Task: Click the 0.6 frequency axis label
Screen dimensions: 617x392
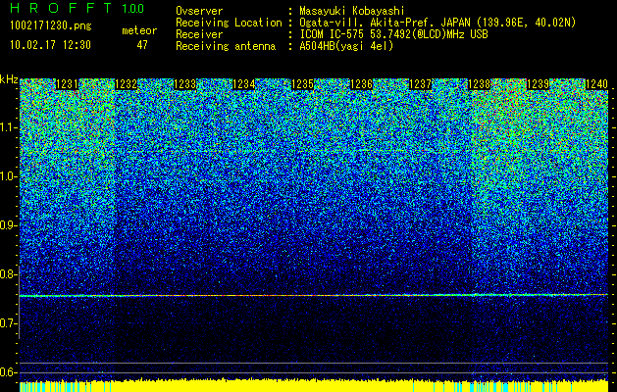Action: click(9, 372)
